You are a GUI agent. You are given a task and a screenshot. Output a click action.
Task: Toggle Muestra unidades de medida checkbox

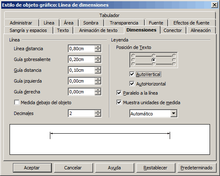(x=119, y=103)
